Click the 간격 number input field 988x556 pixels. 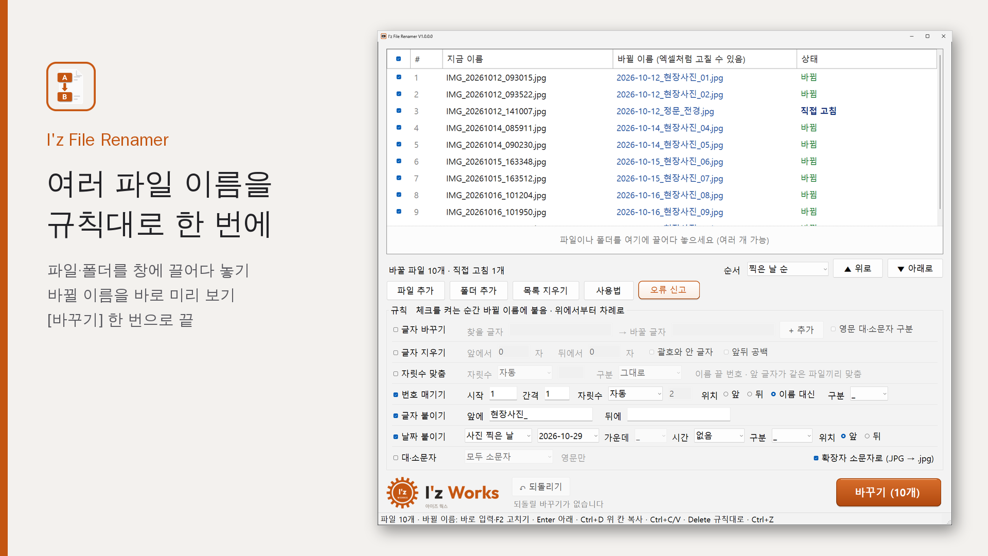557,394
